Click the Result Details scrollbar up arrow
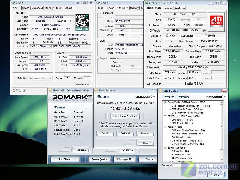Viewport: 240px width, 180px height. tap(222, 102)
